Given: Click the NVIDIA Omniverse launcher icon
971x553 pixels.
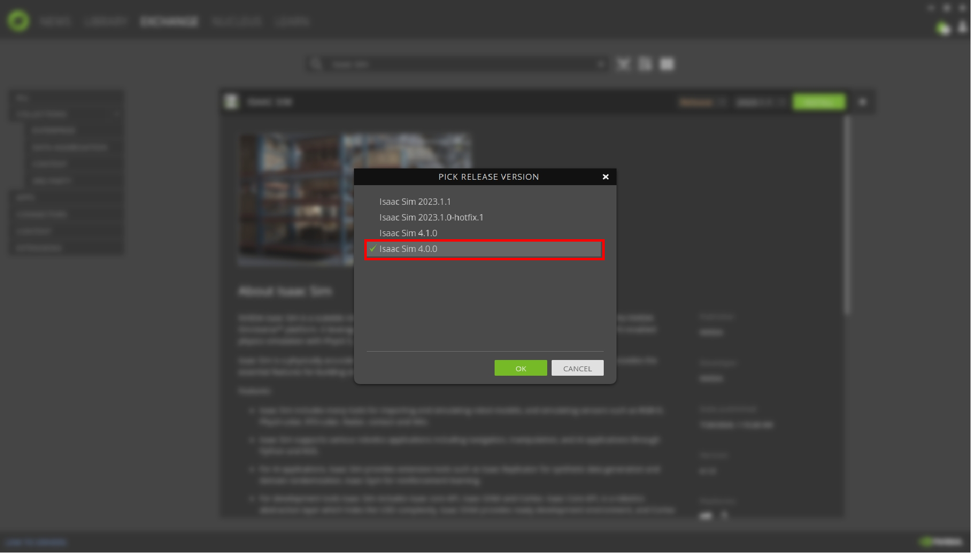Looking at the screenshot, I should [x=18, y=21].
